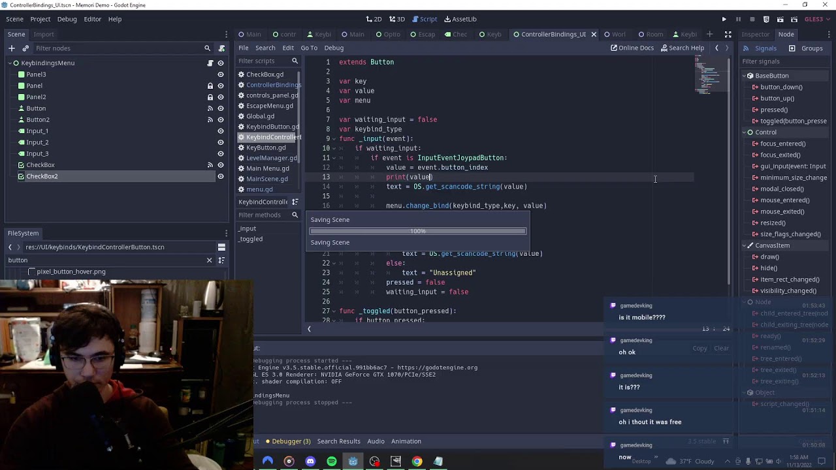Screen dimensions: 836x470
Task: Go to next edited script location
Action: point(727,48)
